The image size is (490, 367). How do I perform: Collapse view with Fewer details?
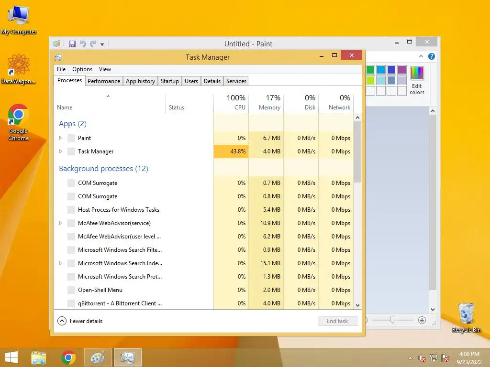coord(80,321)
